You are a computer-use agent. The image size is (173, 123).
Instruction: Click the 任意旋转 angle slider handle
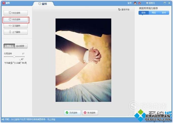(x=14, y=57)
